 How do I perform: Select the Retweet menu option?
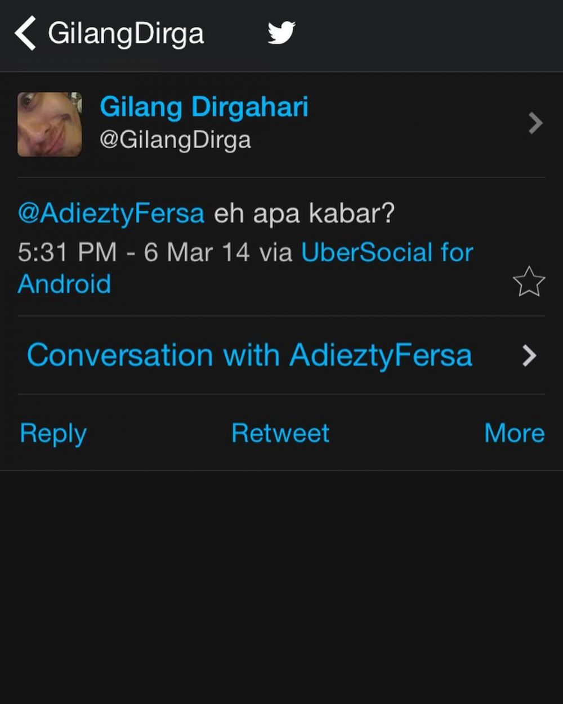click(280, 433)
